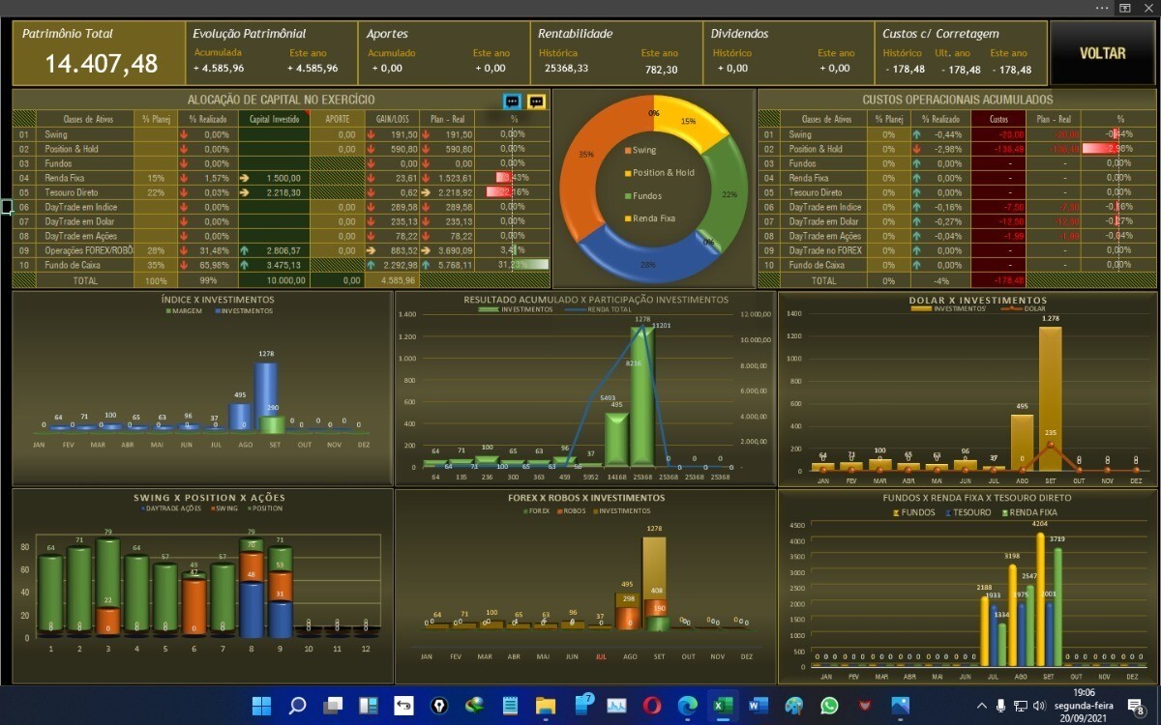
Task: Switch to Excel in the taskbar
Action: pyautogui.click(x=722, y=705)
